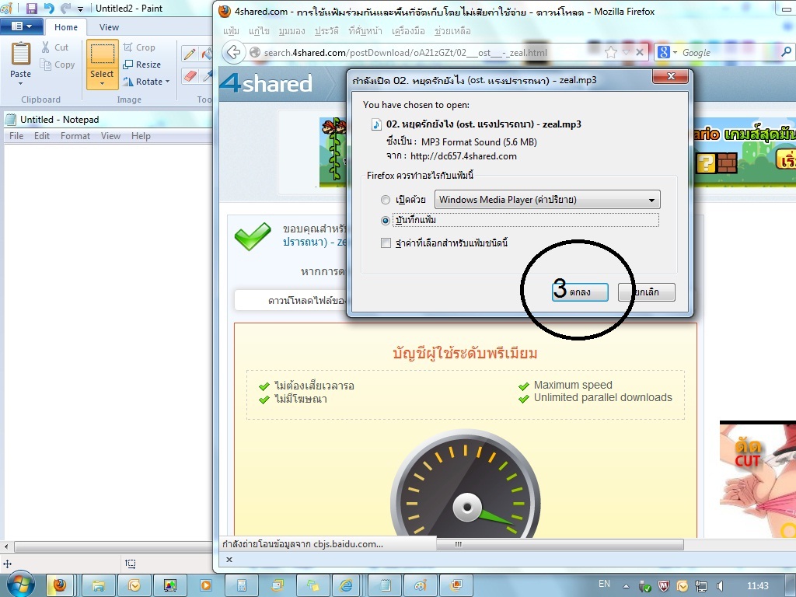Open the แฟ้ม menu in Firefox
Image resolution: width=796 pixels, height=597 pixels.
[x=231, y=31]
